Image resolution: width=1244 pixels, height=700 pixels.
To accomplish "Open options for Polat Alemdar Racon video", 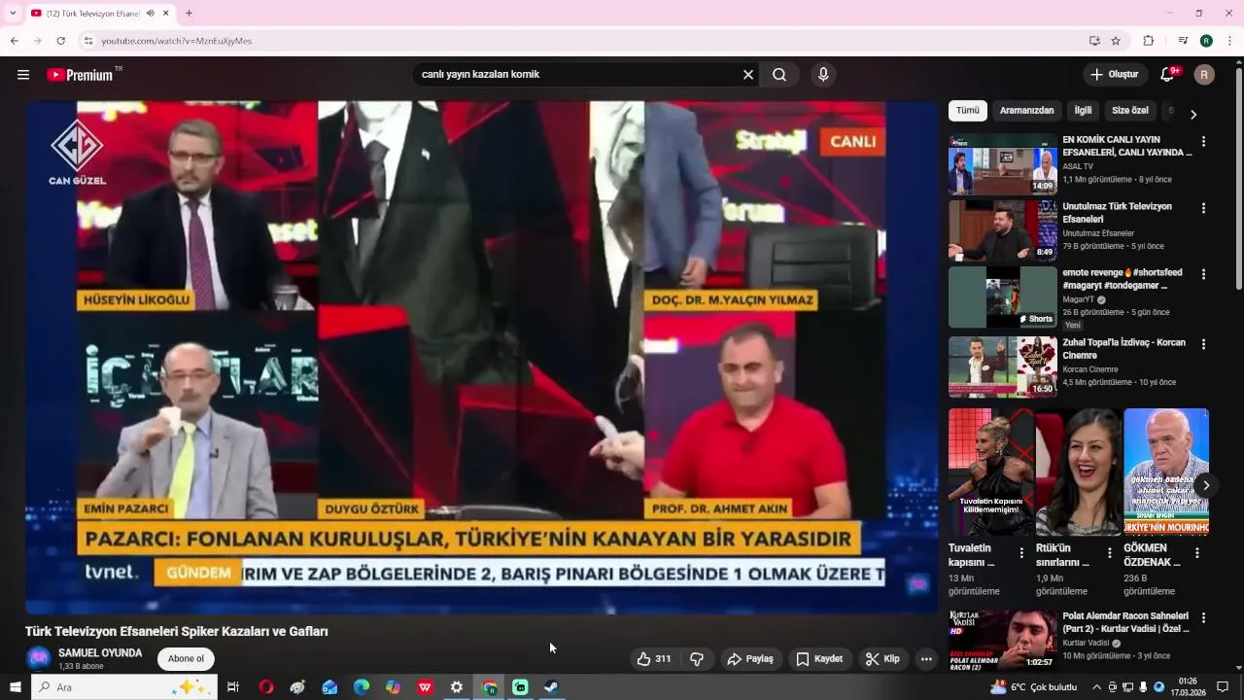I will [1203, 617].
